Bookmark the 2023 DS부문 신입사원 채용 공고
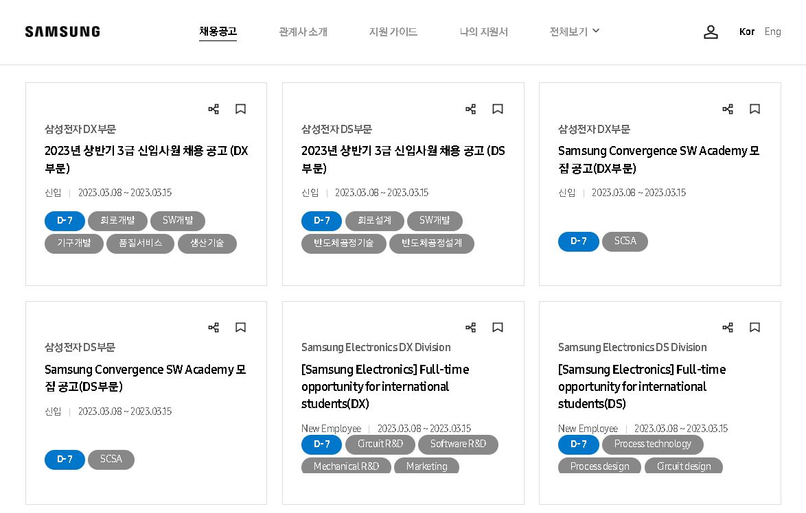 point(498,109)
